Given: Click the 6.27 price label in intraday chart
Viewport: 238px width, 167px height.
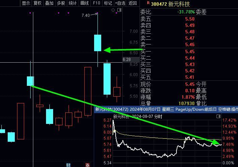Looking at the screenshot, I should 108,120.
